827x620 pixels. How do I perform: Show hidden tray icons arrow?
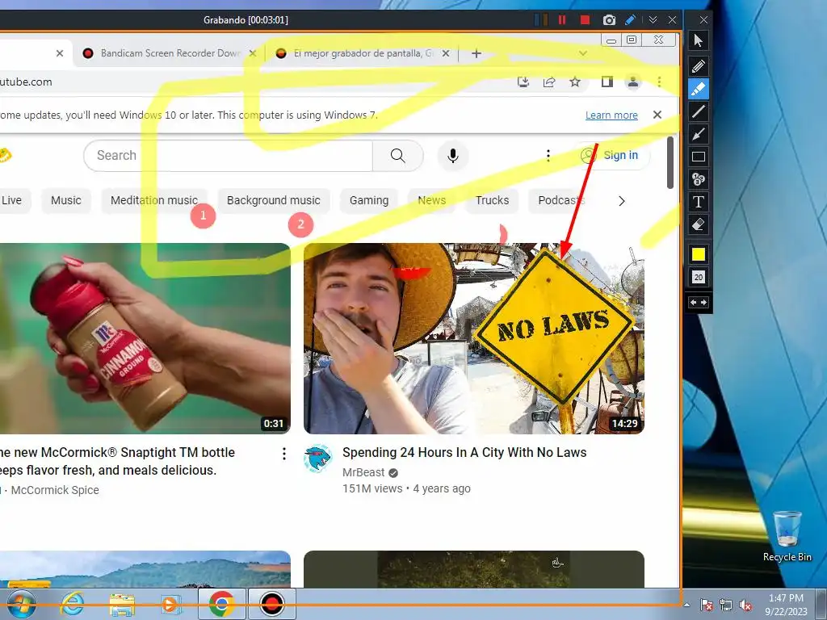click(686, 605)
